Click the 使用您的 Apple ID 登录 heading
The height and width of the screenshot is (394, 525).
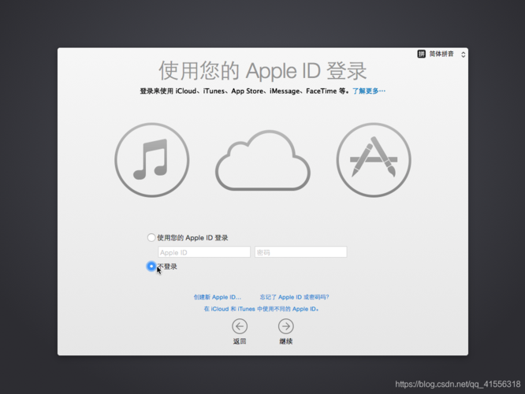[262, 71]
